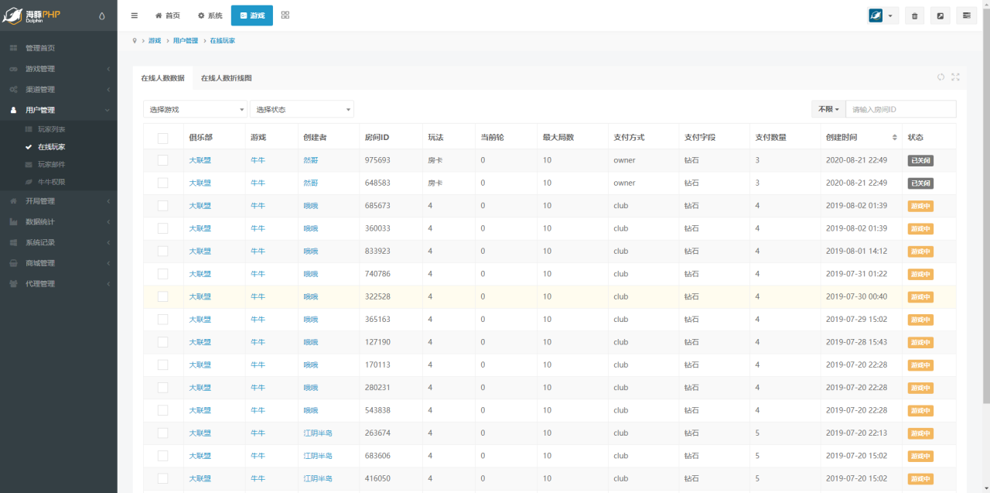Viewport: 990px width, 493px height.
Task: Switch to the 在线人数折线图 tab
Action: click(226, 78)
